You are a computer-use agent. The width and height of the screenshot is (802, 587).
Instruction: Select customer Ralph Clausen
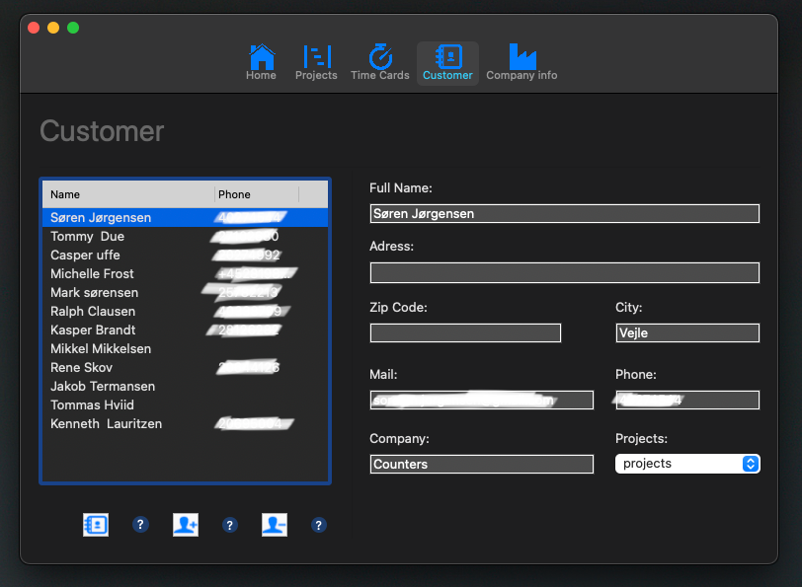click(93, 311)
